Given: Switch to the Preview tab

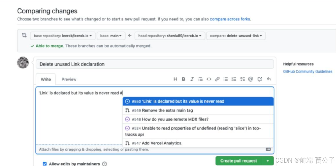Looking at the screenshot, I should 69,79.
